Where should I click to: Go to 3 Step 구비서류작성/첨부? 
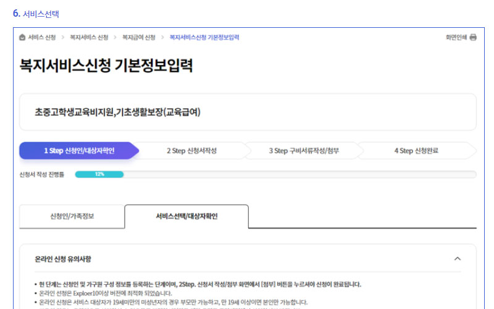pos(304,151)
